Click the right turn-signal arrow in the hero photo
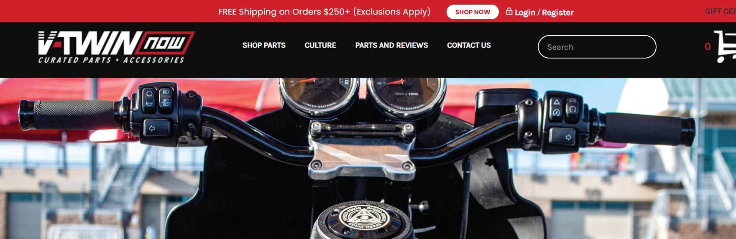Screen dimensions: 736x239 (567, 136)
